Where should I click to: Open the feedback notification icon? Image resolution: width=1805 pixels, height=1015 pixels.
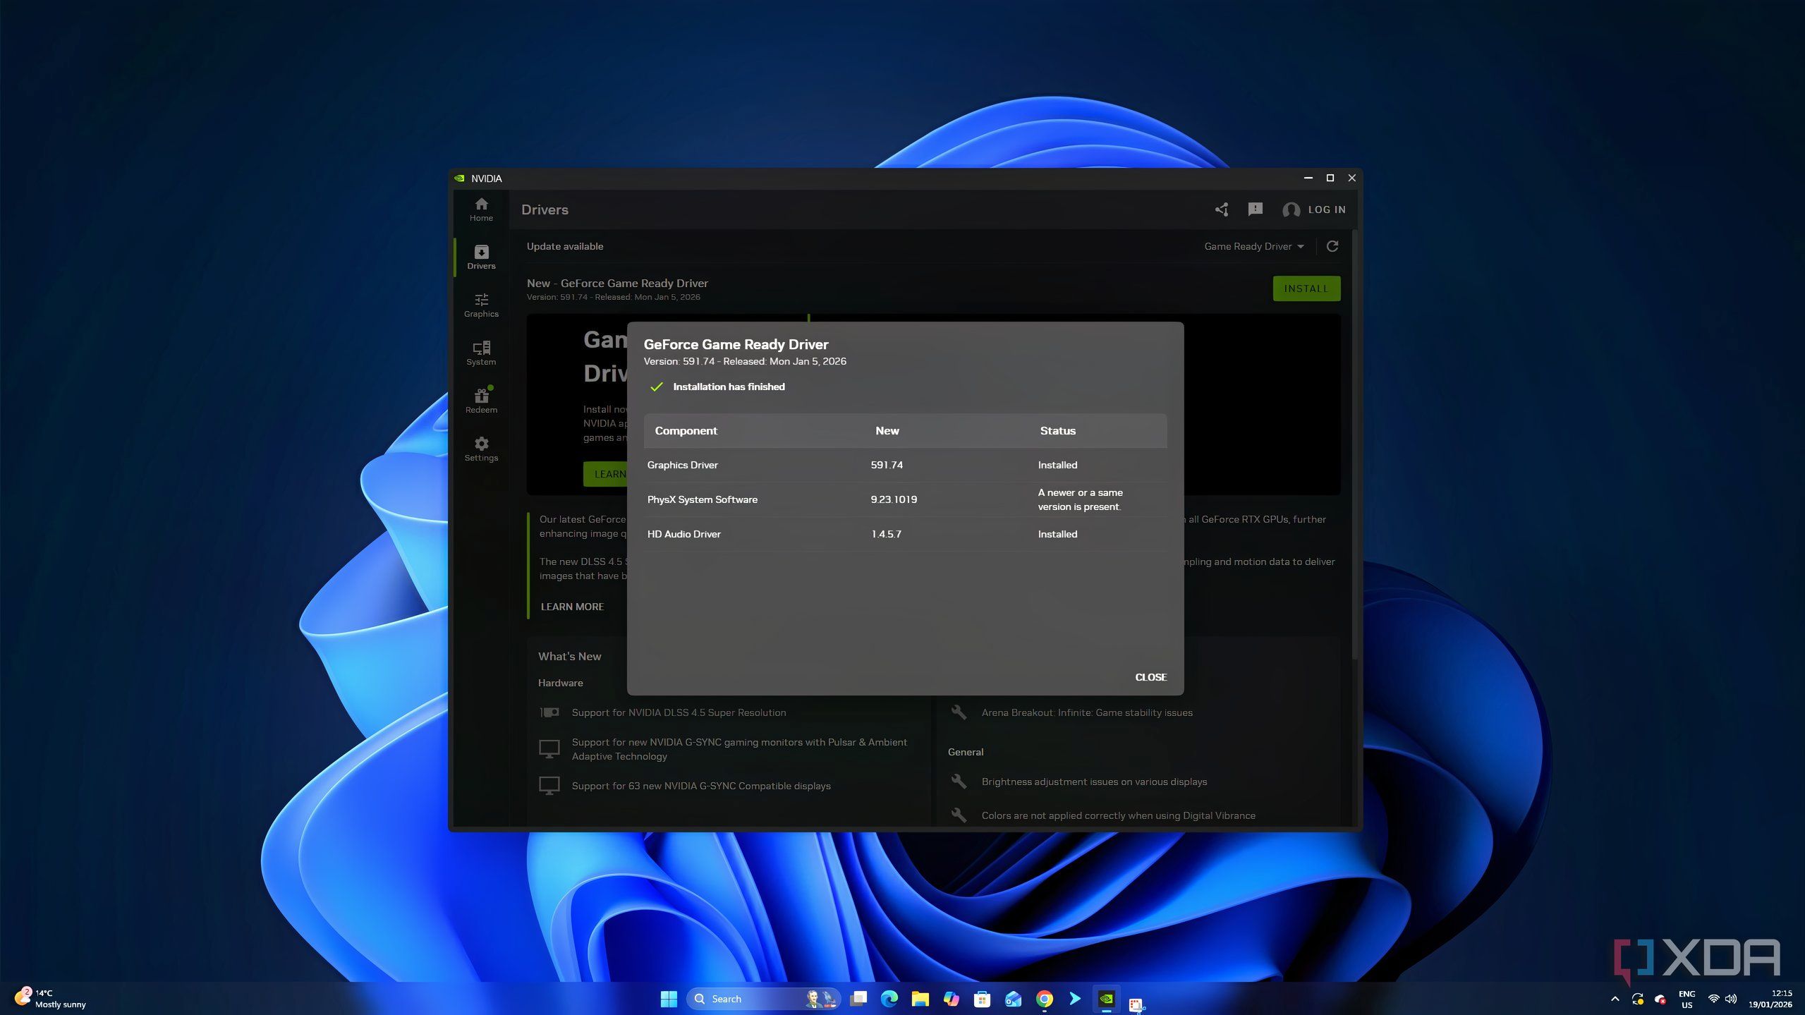[x=1255, y=209]
